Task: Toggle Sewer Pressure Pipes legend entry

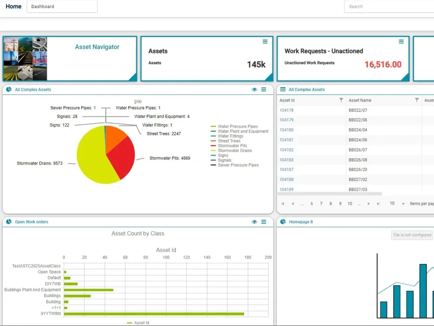Action: pos(235,165)
